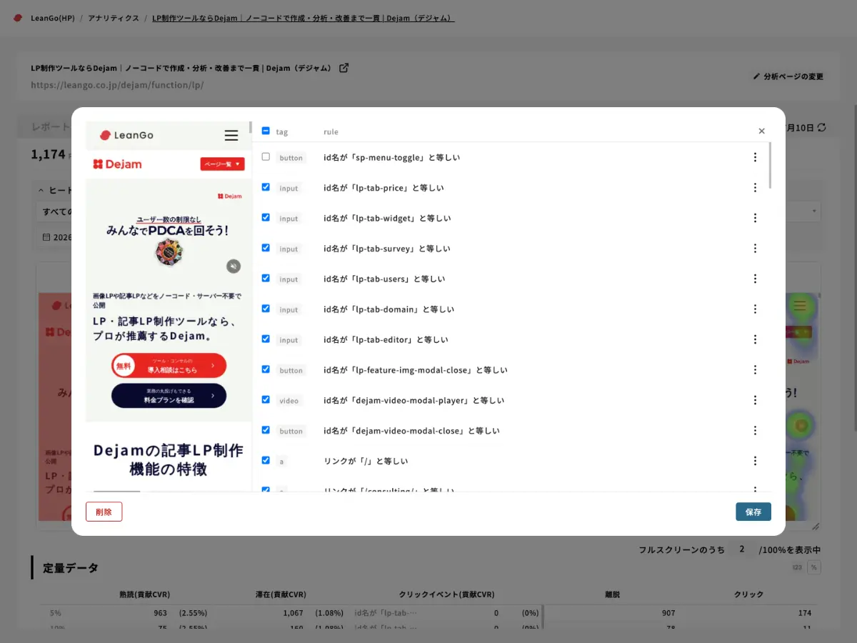Open more options for sp-menu-toggle rule
This screenshot has height=643, width=857.
(755, 157)
